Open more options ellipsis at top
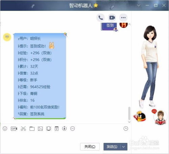169x154 pixels. [123, 18]
